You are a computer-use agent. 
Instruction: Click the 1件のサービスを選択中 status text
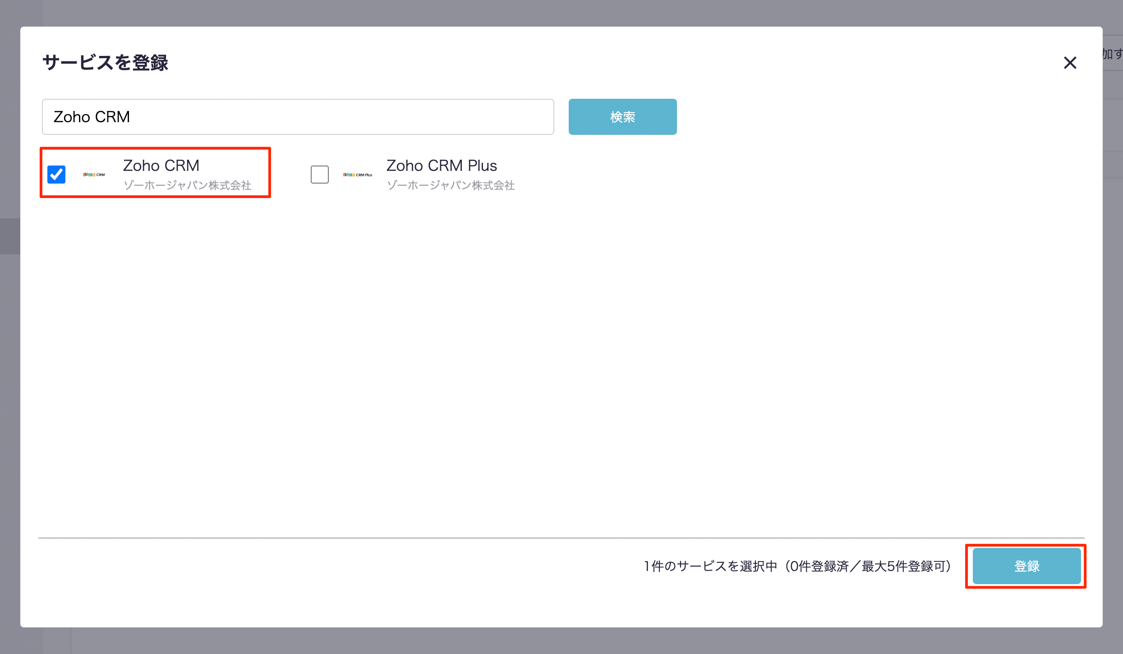(x=710, y=566)
